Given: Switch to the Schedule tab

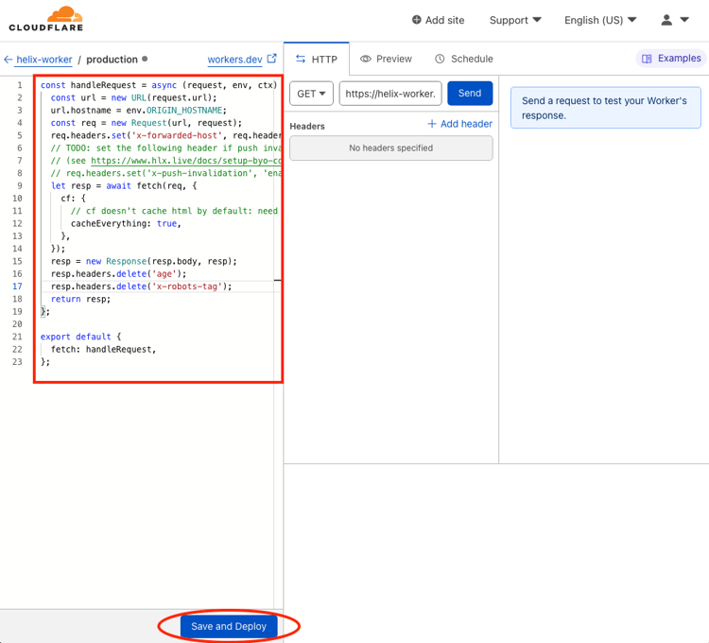Looking at the screenshot, I should pyautogui.click(x=464, y=59).
